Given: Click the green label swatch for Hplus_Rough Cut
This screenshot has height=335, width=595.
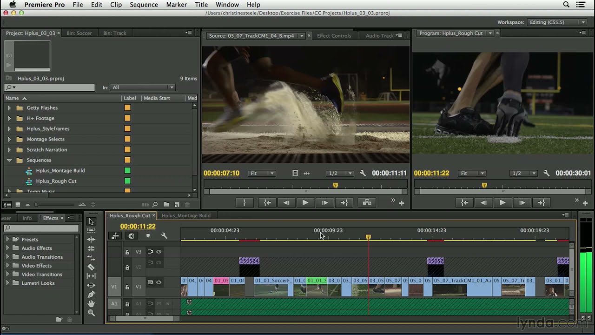Looking at the screenshot, I should [127, 181].
